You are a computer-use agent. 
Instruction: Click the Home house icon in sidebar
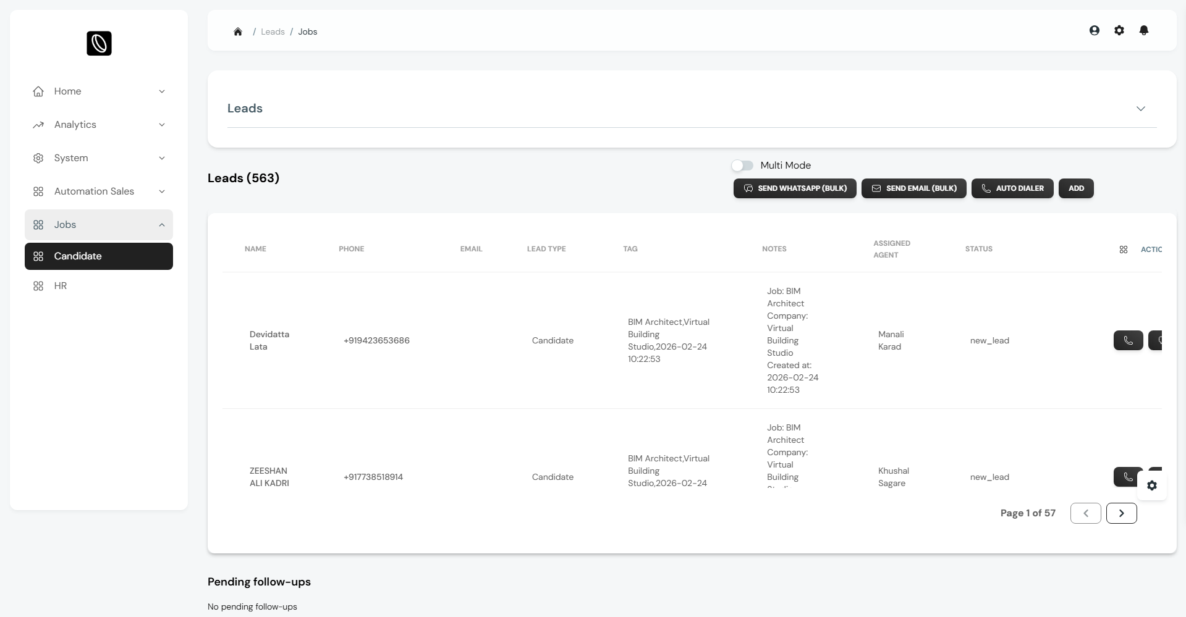(x=38, y=91)
